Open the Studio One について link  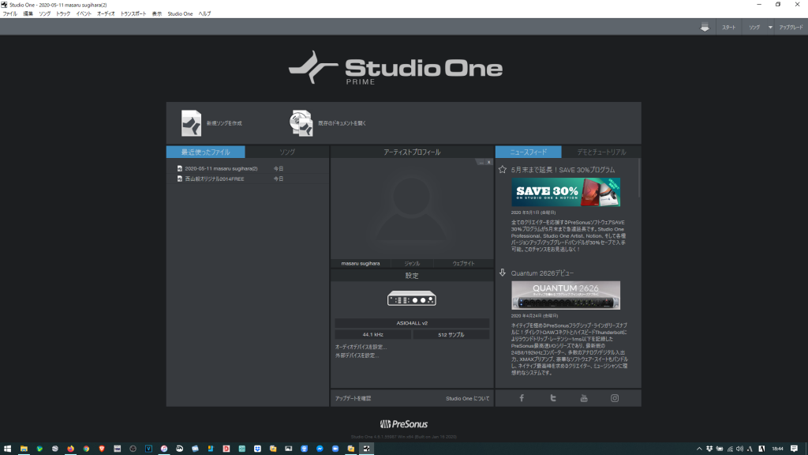coord(467,398)
